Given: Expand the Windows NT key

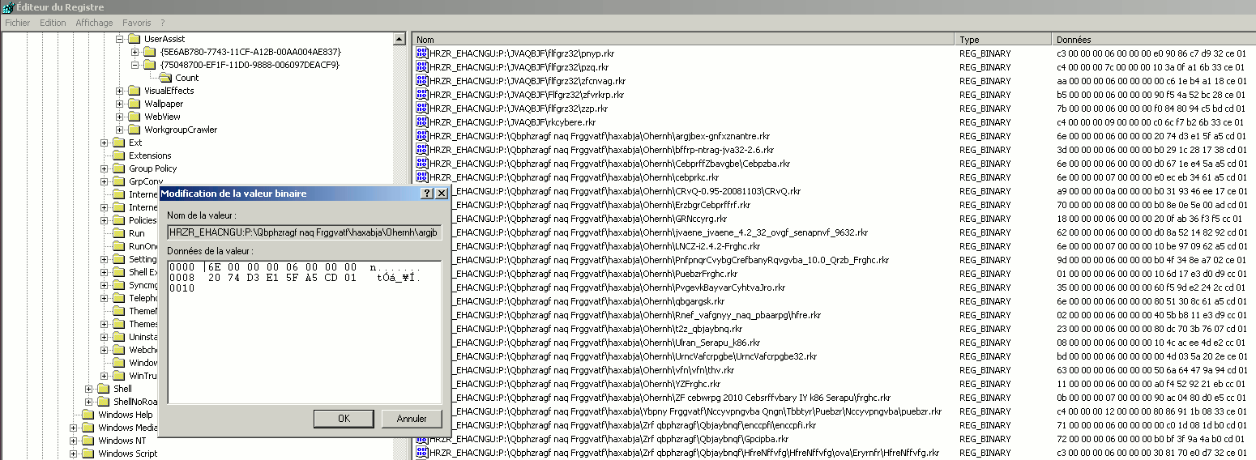Looking at the screenshot, I should 74,441.
